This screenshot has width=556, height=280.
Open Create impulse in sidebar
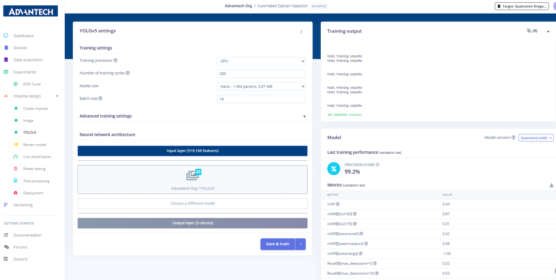pyautogui.click(x=35, y=108)
